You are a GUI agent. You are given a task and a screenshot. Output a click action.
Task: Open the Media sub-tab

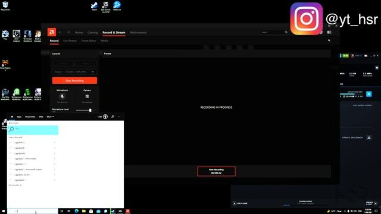coord(105,41)
